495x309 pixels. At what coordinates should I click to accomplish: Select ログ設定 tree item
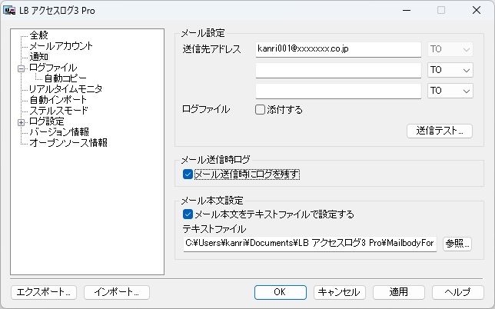[47, 121]
